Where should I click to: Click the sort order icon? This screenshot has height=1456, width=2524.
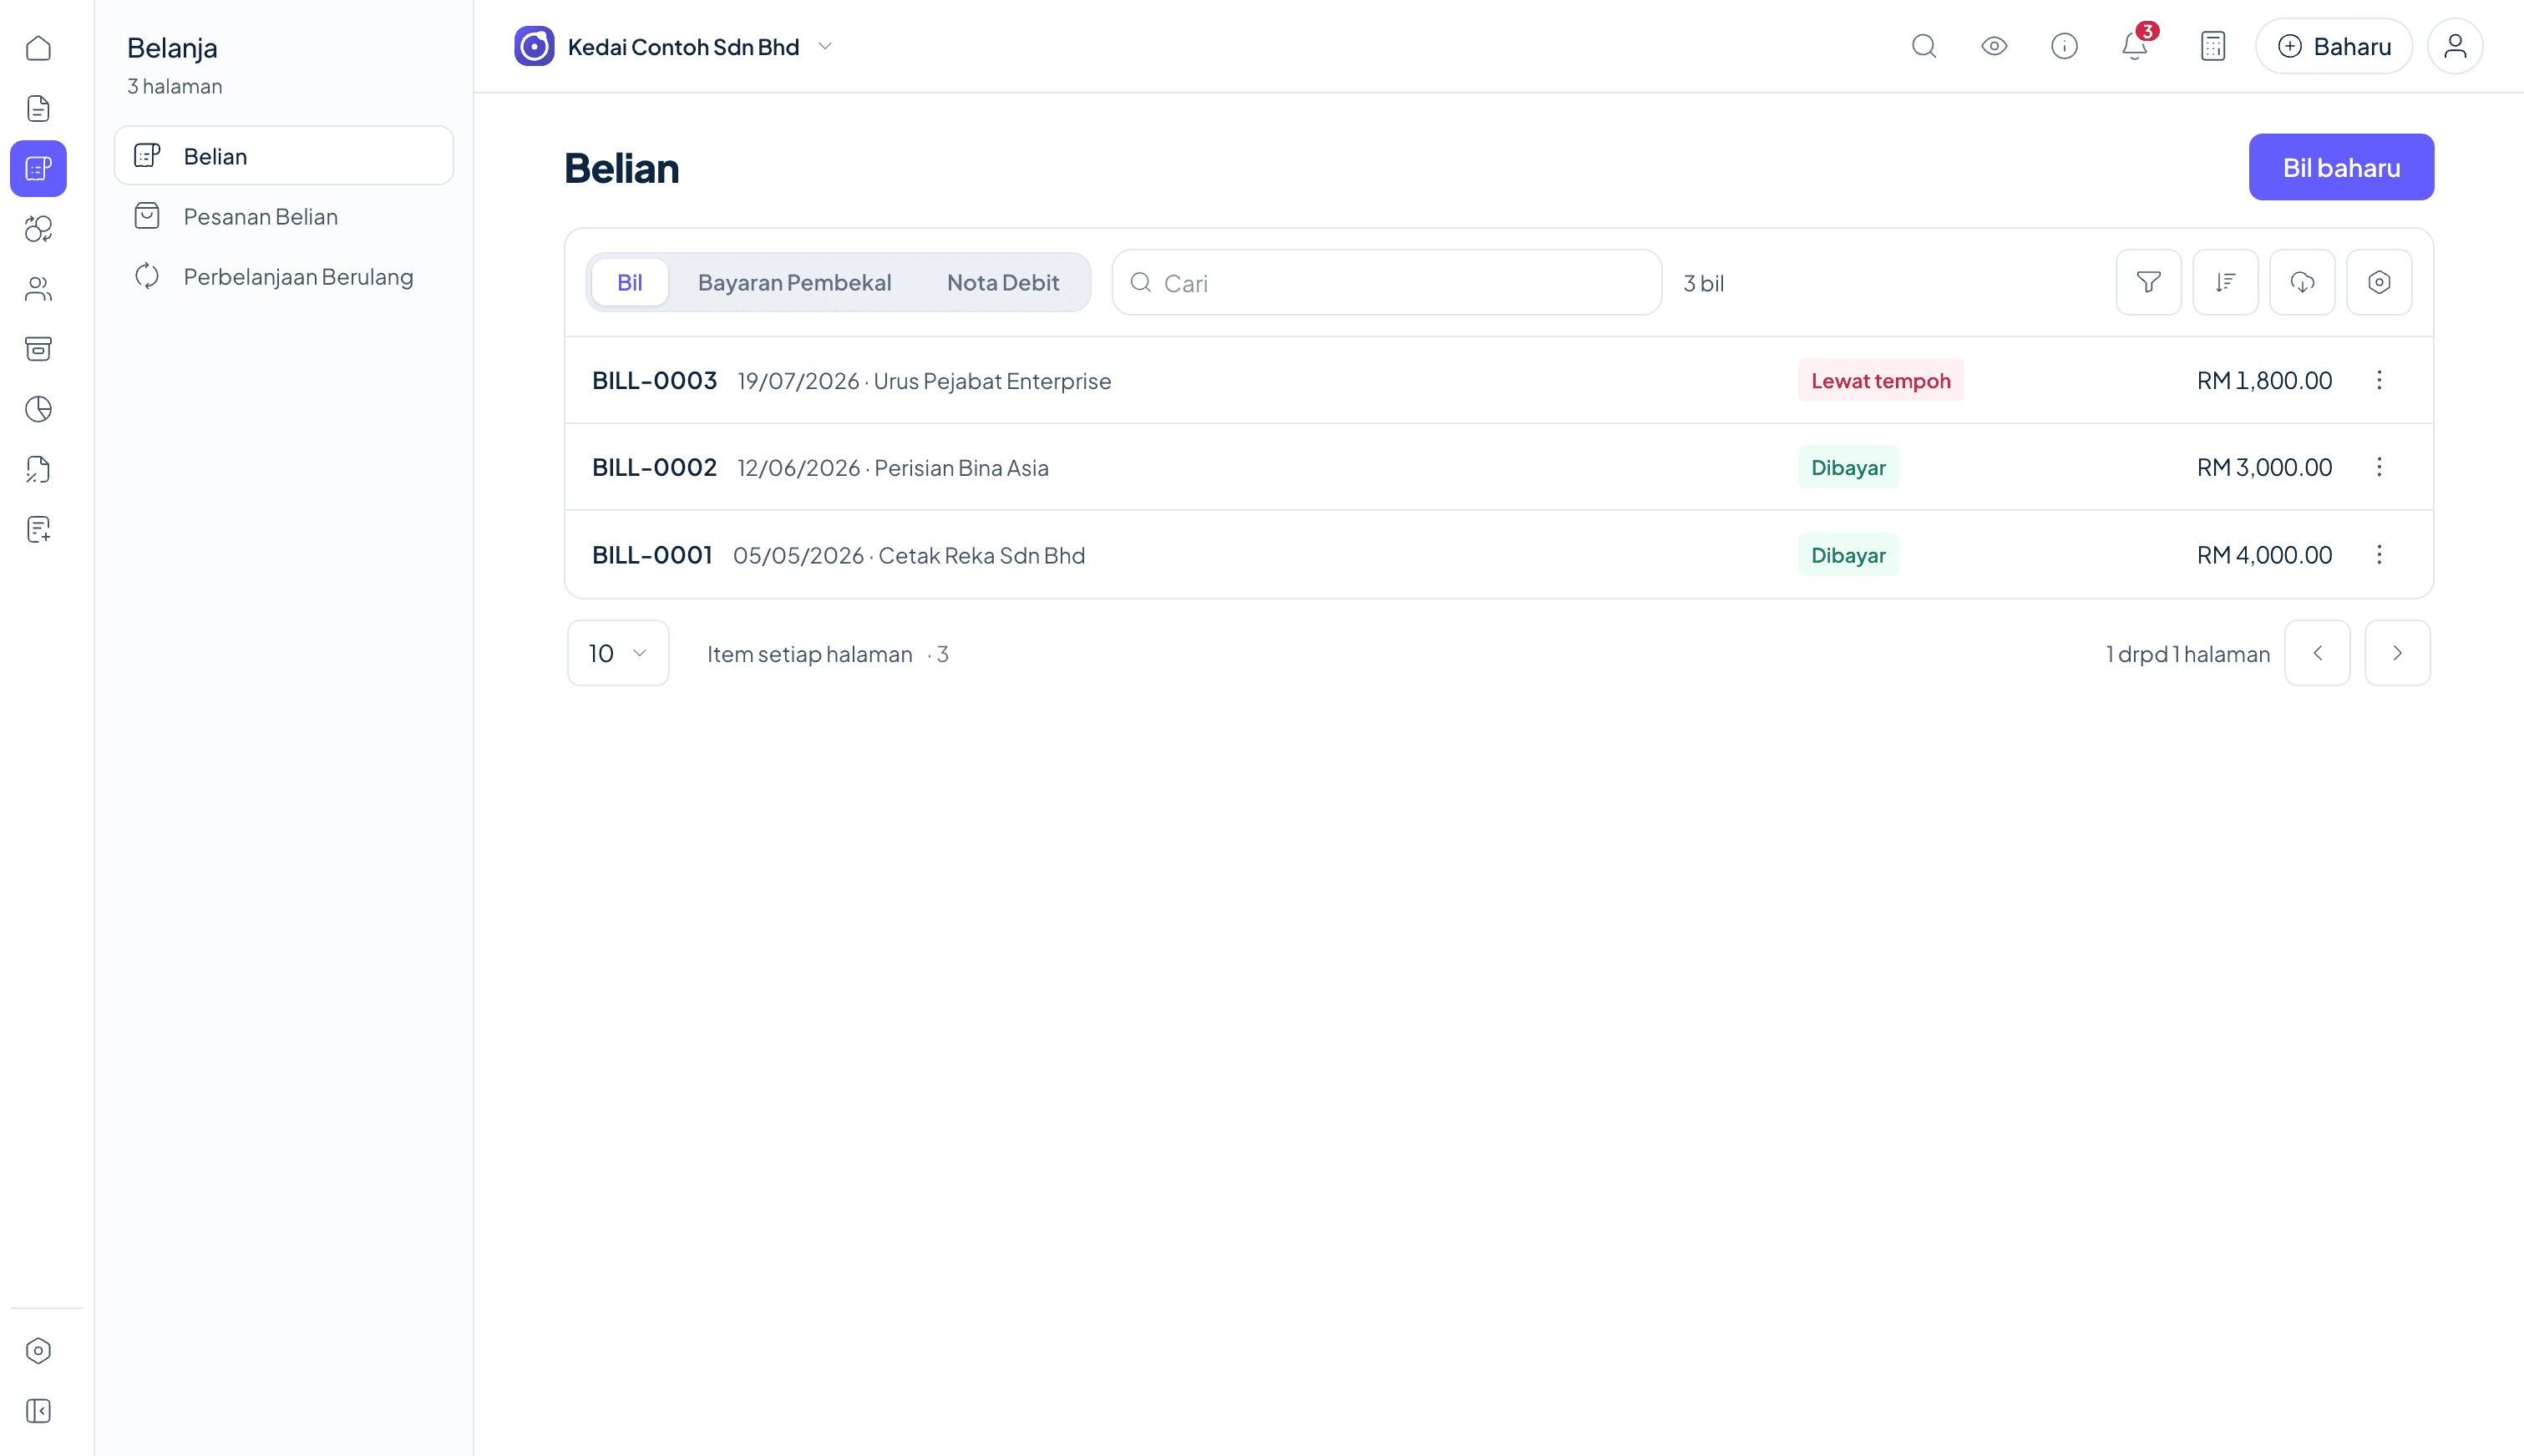(2225, 282)
